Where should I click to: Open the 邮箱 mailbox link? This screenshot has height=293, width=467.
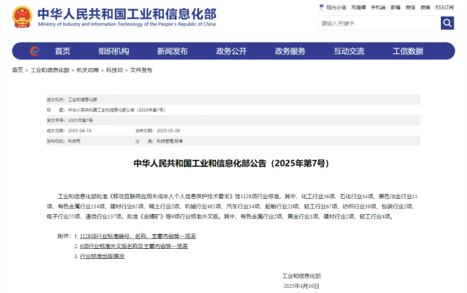395,7
